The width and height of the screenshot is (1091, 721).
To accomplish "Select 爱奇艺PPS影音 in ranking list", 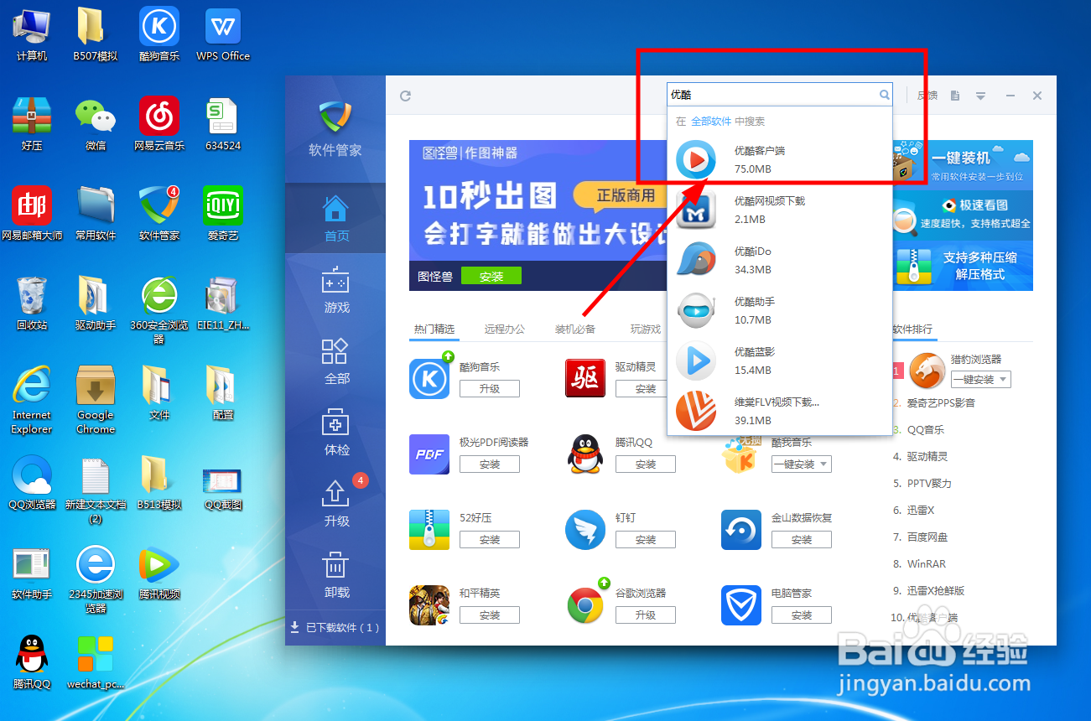I will [941, 403].
